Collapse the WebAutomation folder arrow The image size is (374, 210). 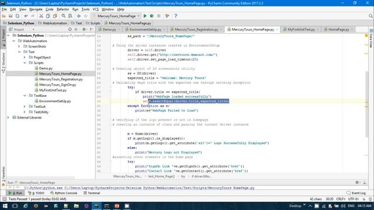(14, 41)
